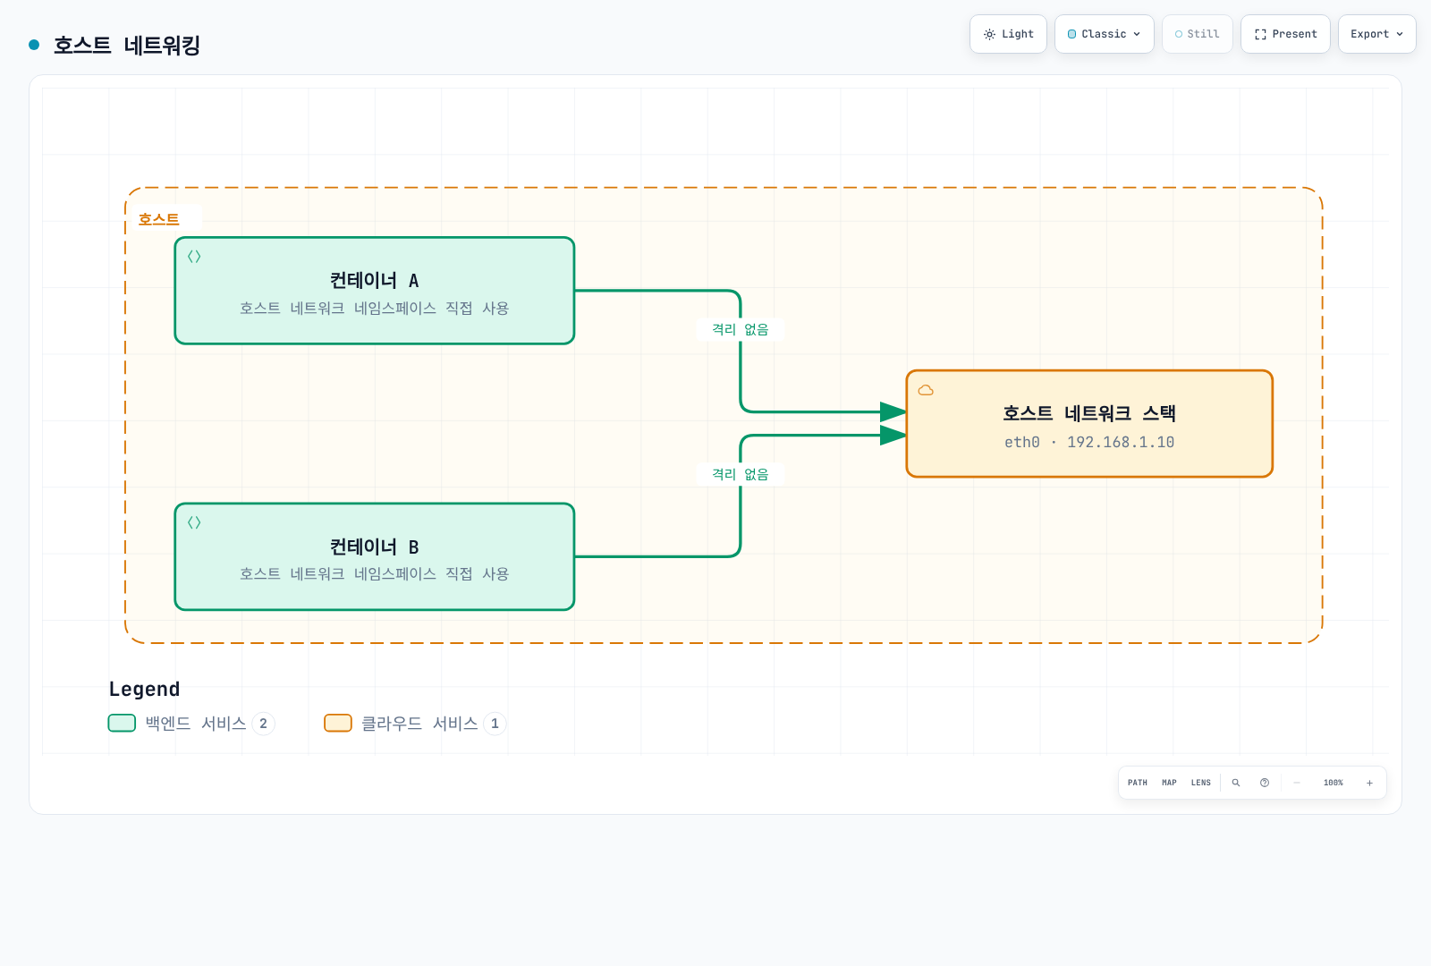
Task: Select the 호스트 네트워크 스택 node title
Action: (1089, 413)
